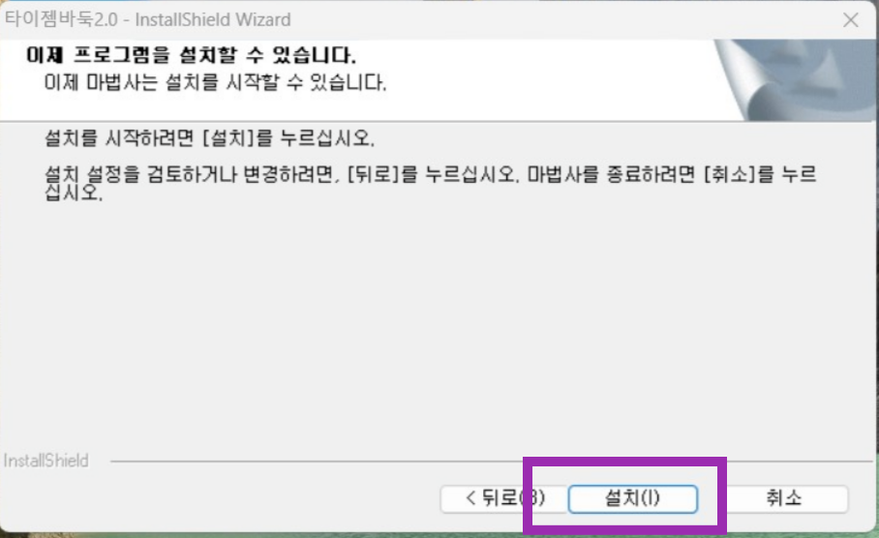Start installation with the 설치(I) button
Viewport: 879px width, 538px height.
pos(633,498)
